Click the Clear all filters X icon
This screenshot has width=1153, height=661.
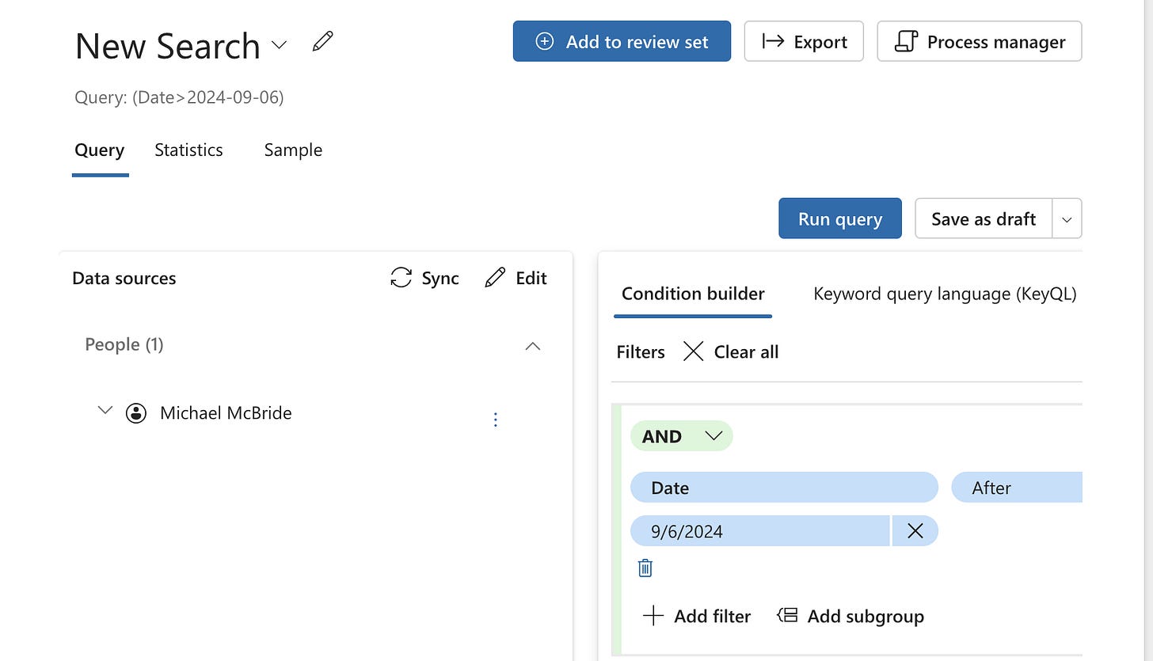click(x=693, y=351)
